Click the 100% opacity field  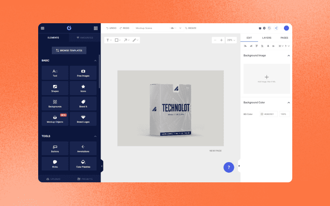(x=284, y=114)
